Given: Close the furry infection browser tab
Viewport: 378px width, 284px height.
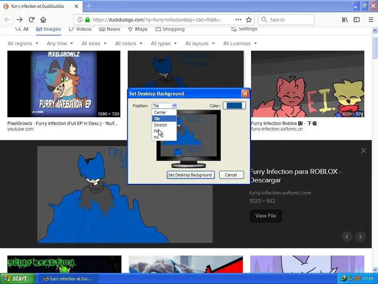Looking at the screenshot, I should (76, 6).
